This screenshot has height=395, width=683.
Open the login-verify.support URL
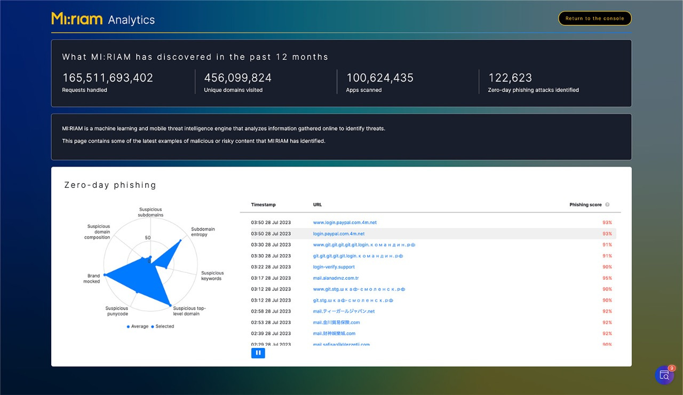333,267
